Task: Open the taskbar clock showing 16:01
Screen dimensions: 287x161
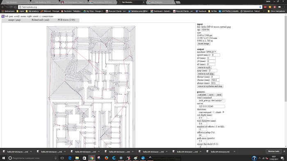Action: click(273, 158)
